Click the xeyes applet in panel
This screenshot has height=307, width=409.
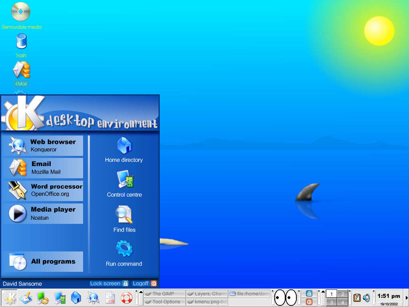tap(286, 297)
